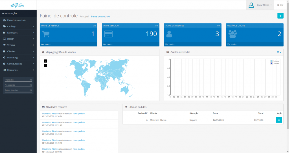Click the person icon in Total de Clientes
289x153 pixels.
coord(169,34)
